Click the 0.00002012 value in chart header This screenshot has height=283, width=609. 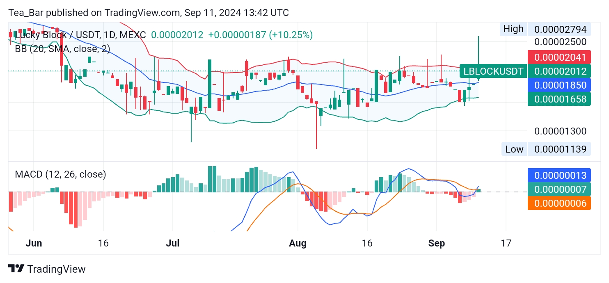(177, 35)
